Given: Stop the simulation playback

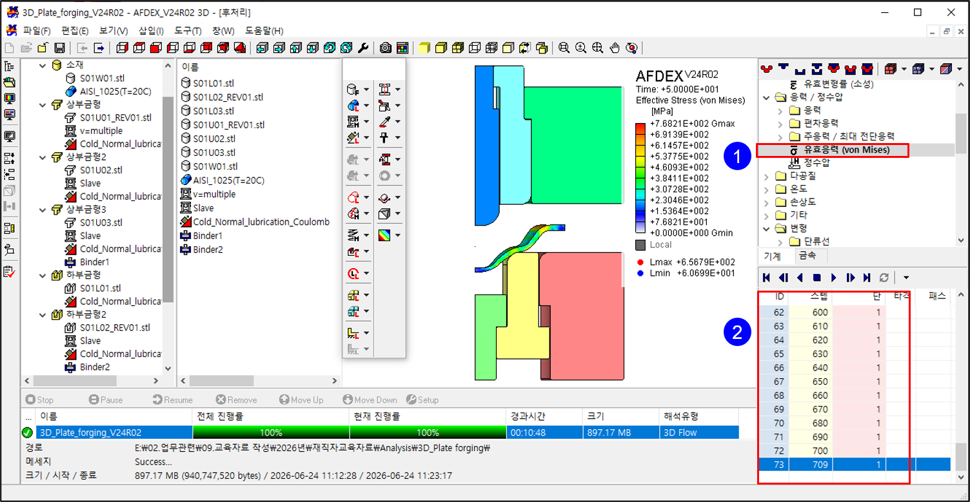Looking at the screenshot, I should pos(817,278).
